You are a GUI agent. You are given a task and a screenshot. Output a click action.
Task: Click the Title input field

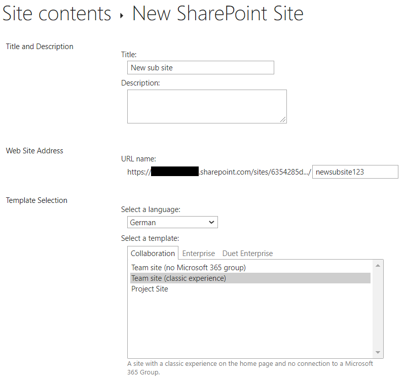200,67
